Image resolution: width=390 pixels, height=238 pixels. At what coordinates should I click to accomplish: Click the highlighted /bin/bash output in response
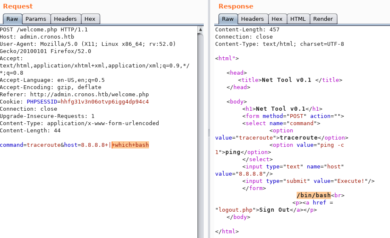(x=314, y=195)
